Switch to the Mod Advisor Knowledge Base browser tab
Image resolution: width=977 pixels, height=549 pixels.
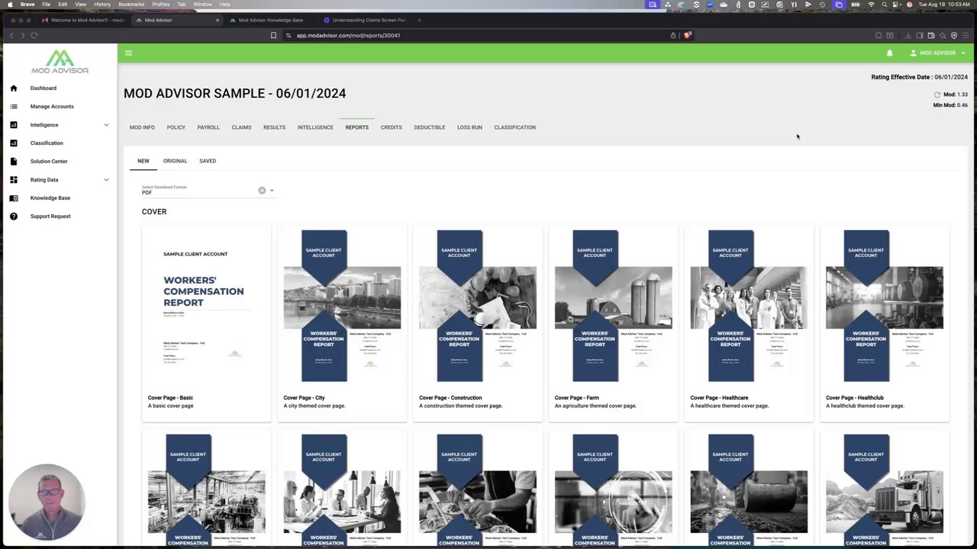point(271,20)
